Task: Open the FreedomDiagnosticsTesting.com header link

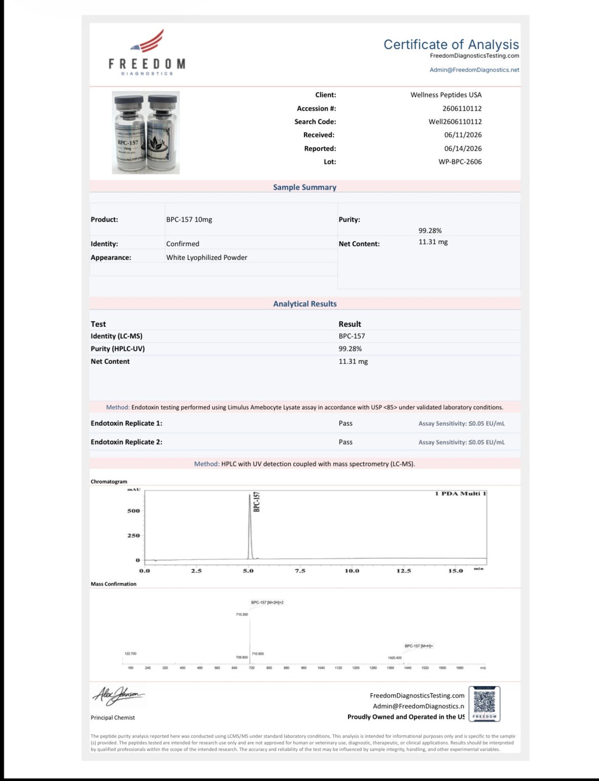Action: pos(474,56)
